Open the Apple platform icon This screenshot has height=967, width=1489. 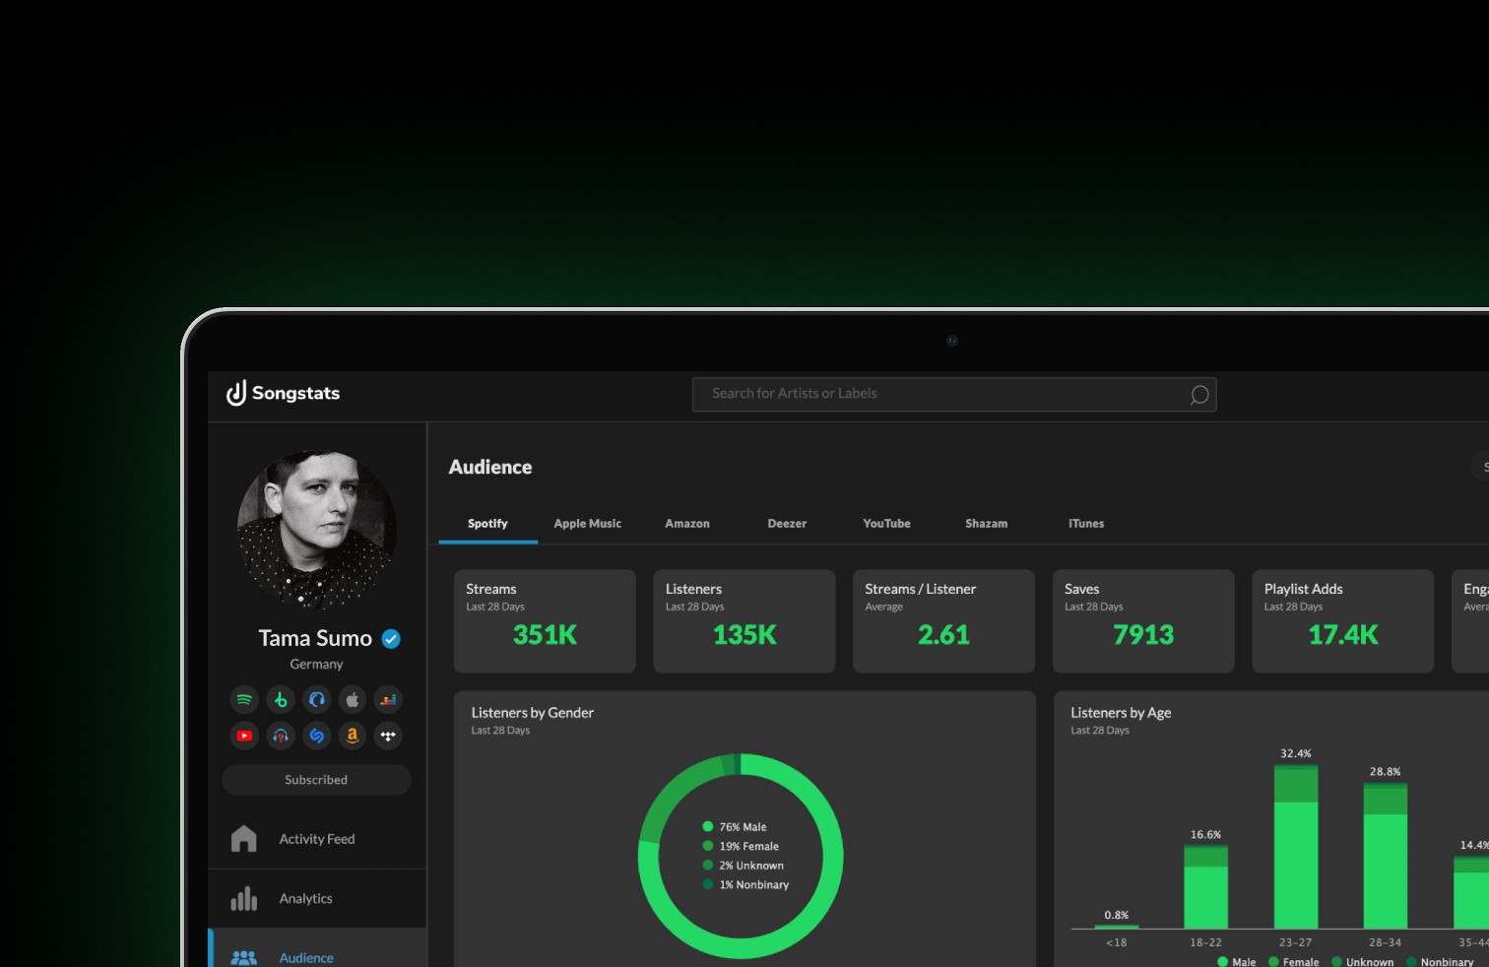click(353, 700)
